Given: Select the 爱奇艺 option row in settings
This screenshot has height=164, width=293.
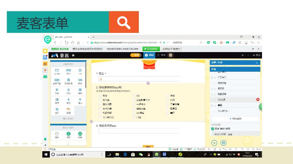Looking at the screenshot, I should pyautogui.click(x=235, y=88).
